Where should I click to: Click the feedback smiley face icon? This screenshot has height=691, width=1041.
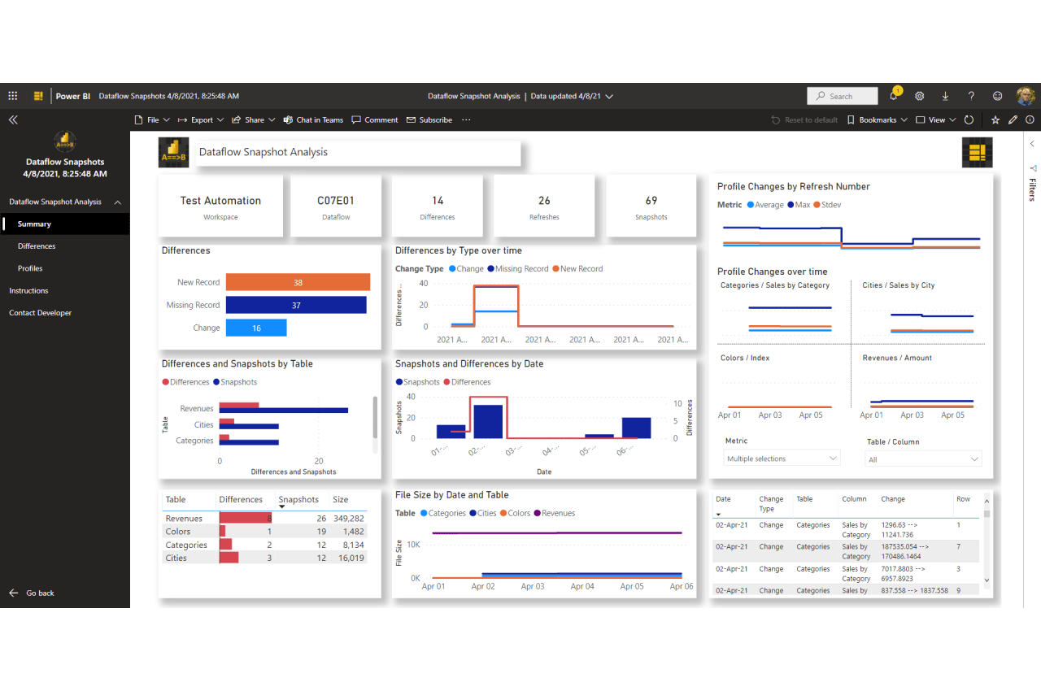(x=997, y=96)
